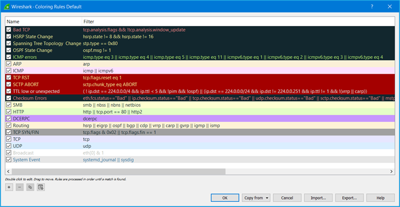Viewport: 400px width, 207px height.
Task: Select the Spanning Tree Topology Change rule
Action: click(47, 44)
